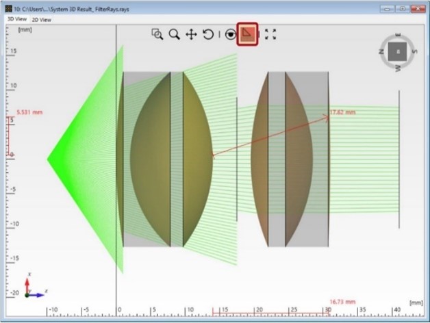Click the 17.62 mm measurement label
The height and width of the screenshot is (323, 430).
coord(342,112)
